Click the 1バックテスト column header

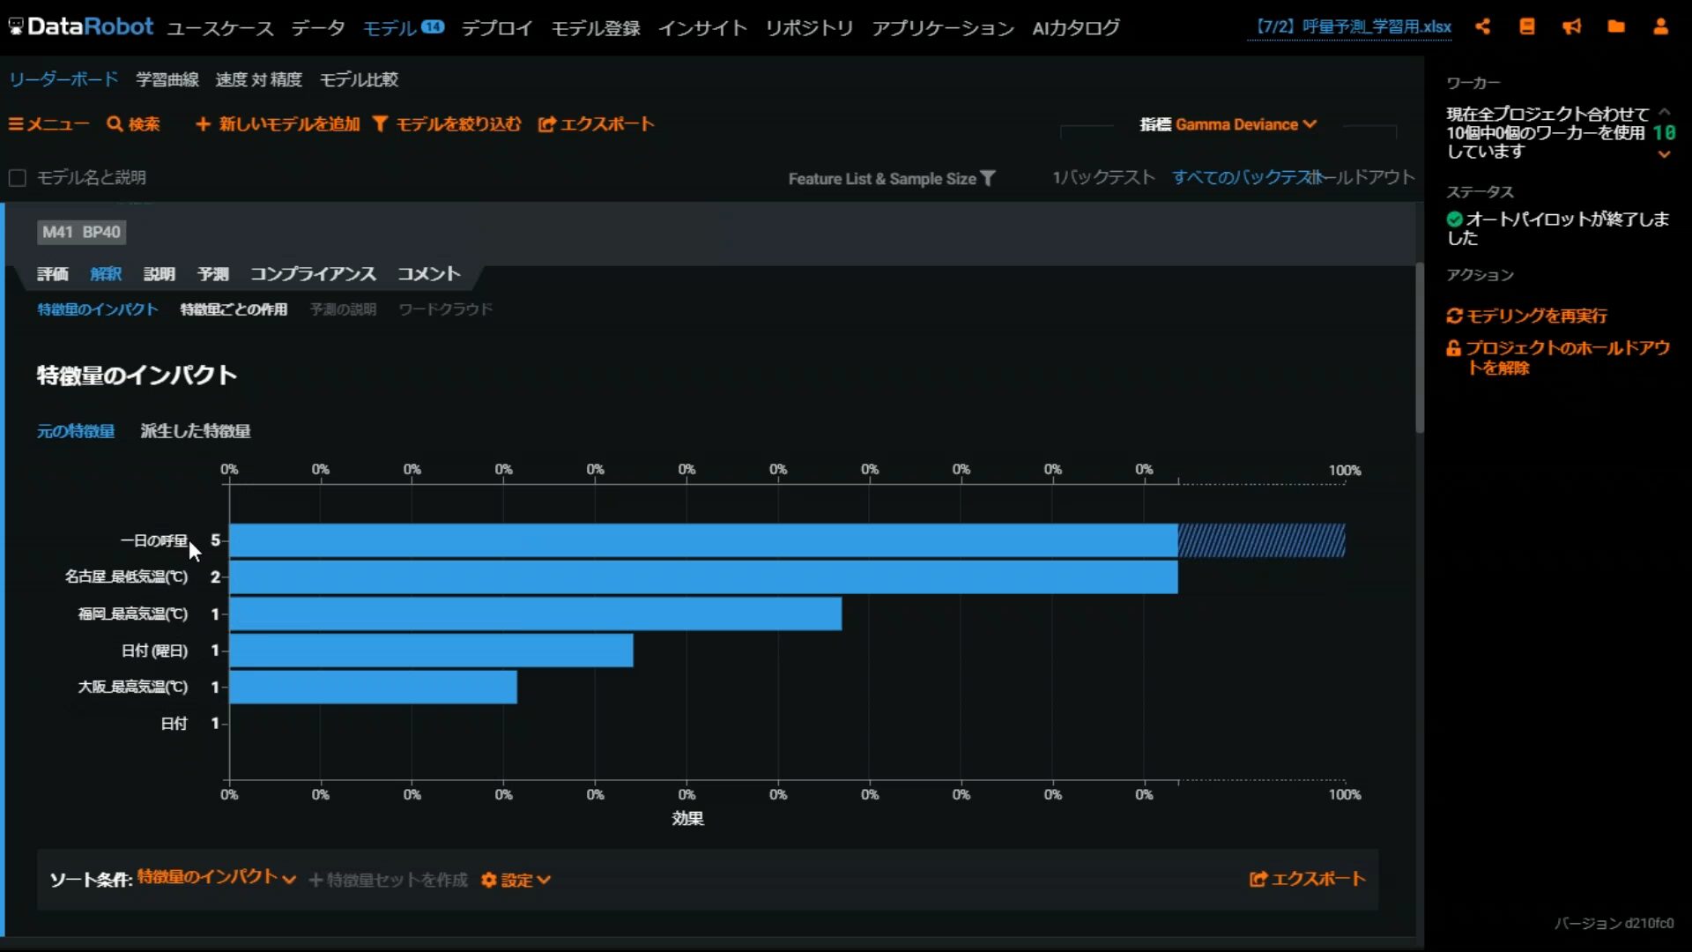click(1103, 178)
